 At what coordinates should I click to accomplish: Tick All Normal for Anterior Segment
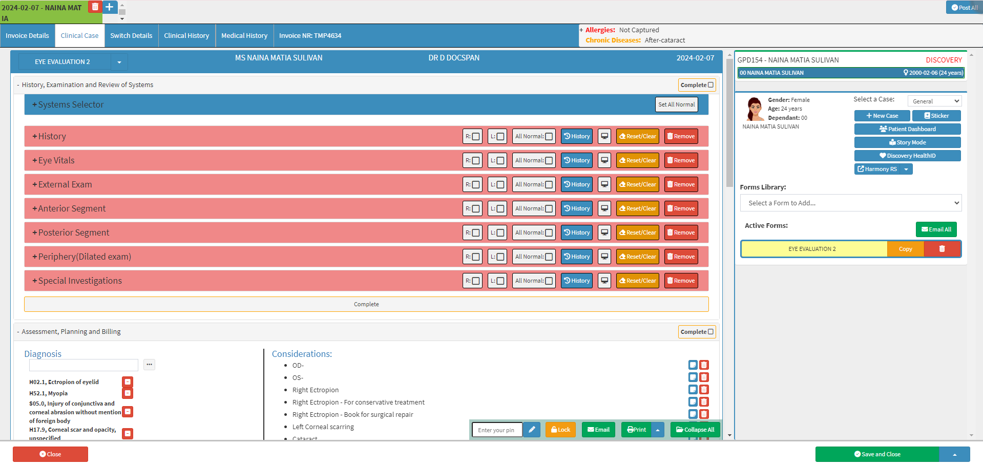(549, 208)
